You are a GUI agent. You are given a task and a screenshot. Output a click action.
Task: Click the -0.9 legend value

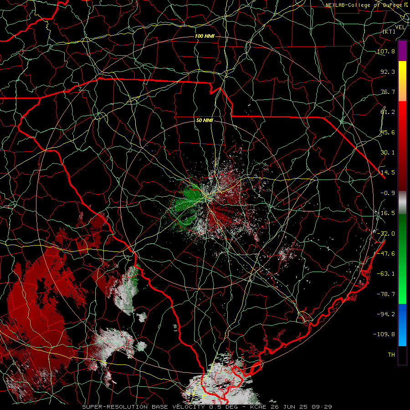[388, 193]
